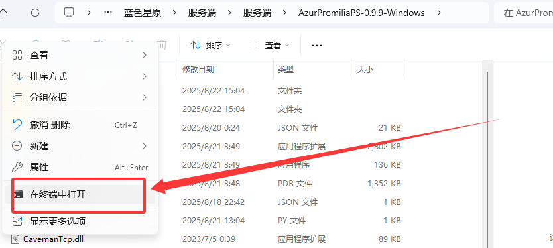
Task: Expand the chevron arrow of 分组依据 entry
Action: click(x=145, y=97)
